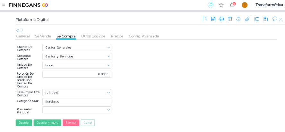The width and height of the screenshot is (285, 132).
Task: Open the notifications bell
Action: coord(232,5)
